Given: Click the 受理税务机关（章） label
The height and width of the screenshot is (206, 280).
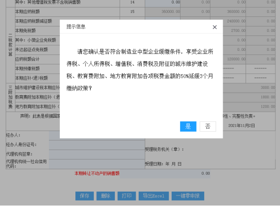Looking at the screenshot, I should click(x=164, y=149).
